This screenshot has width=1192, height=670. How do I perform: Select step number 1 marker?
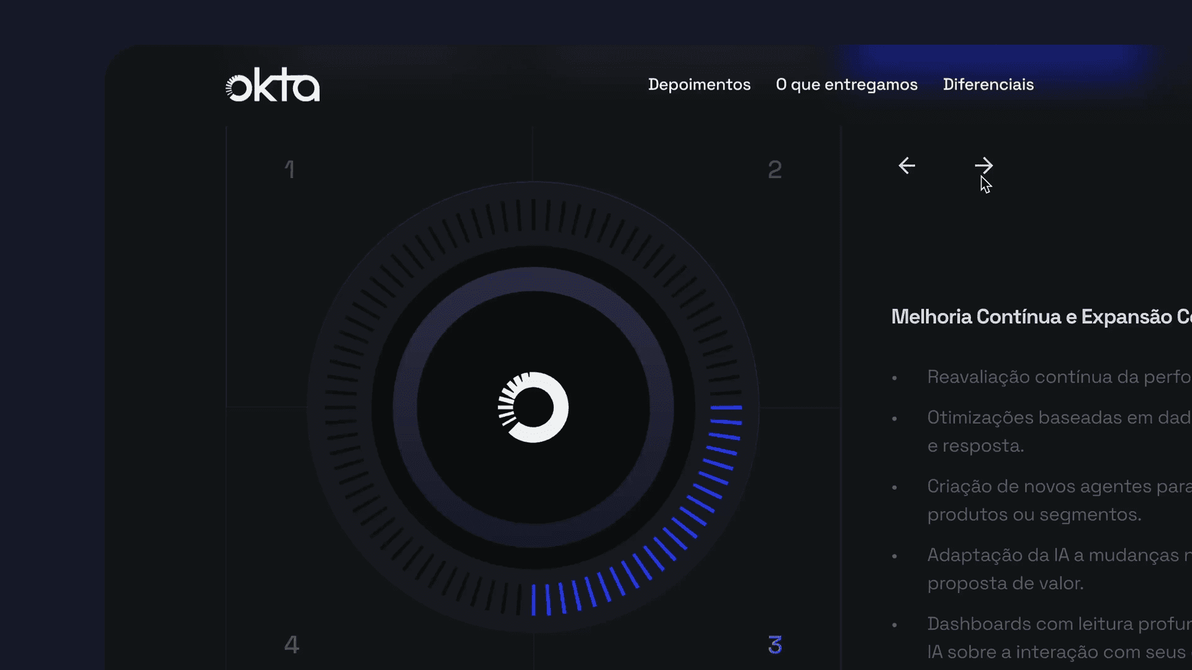(x=289, y=169)
